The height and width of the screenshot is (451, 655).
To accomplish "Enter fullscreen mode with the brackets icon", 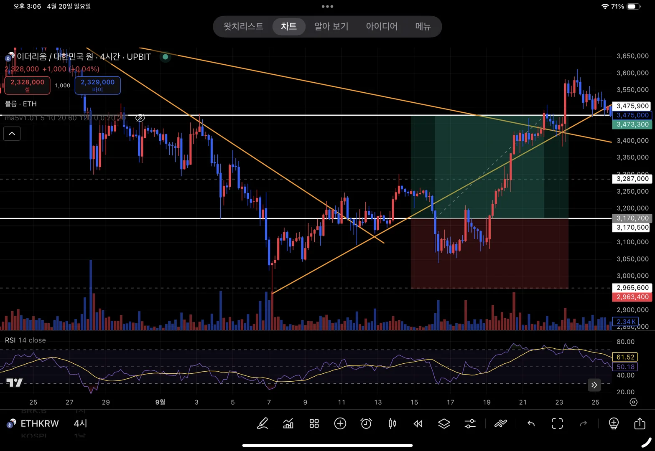I will click(557, 423).
